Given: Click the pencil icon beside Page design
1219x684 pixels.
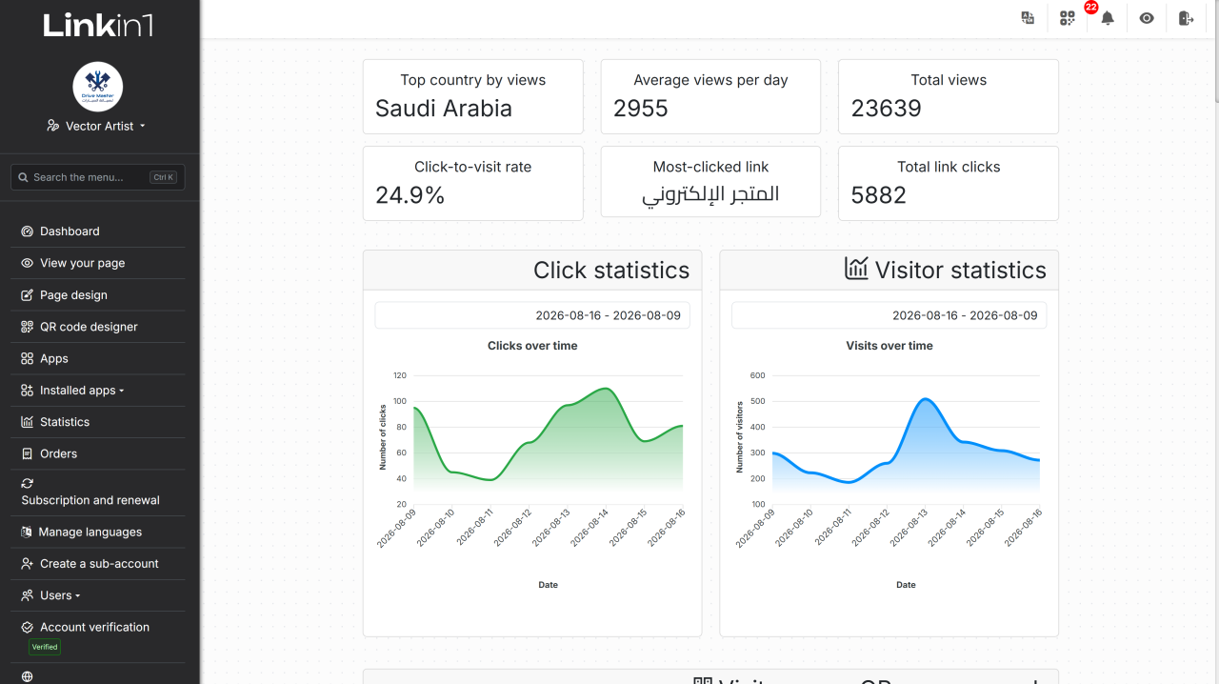Looking at the screenshot, I should click(x=28, y=295).
